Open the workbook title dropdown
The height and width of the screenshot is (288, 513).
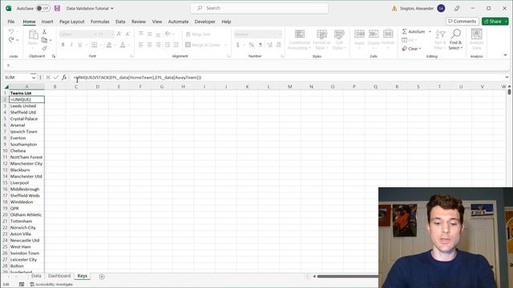pyautogui.click(x=112, y=8)
